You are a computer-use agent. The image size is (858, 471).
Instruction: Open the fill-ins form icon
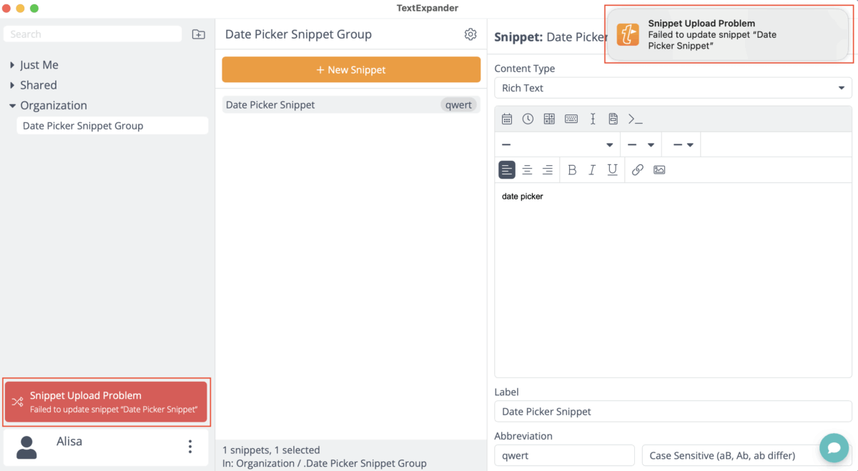(x=613, y=119)
